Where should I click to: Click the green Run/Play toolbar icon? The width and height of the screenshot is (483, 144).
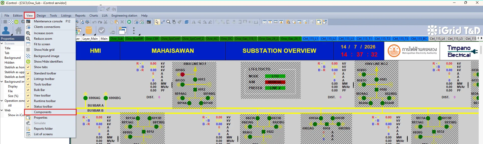pyautogui.click(x=129, y=22)
